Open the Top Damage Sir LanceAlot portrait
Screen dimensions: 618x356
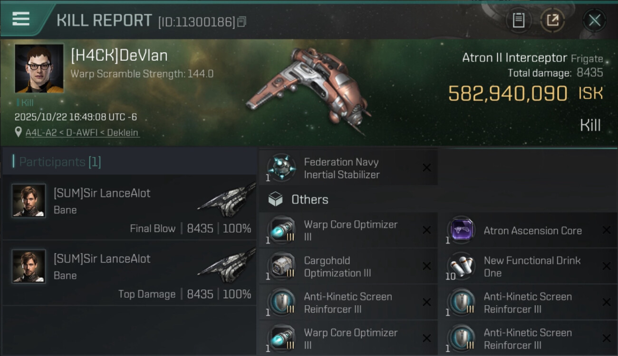coord(29,266)
